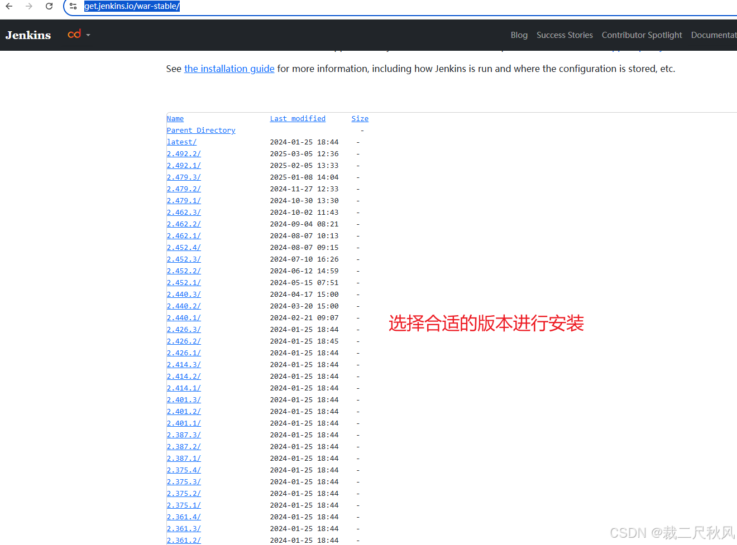The width and height of the screenshot is (737, 545).
Task: Open the 2.452.4/ version folder
Action: 184,248
